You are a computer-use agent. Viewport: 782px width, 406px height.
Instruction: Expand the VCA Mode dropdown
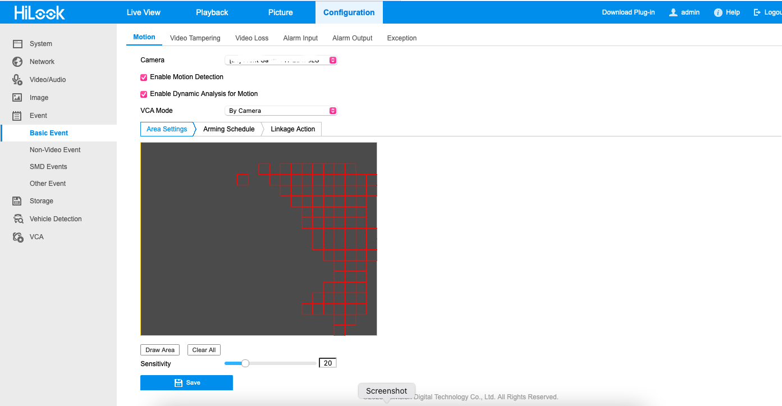point(281,111)
